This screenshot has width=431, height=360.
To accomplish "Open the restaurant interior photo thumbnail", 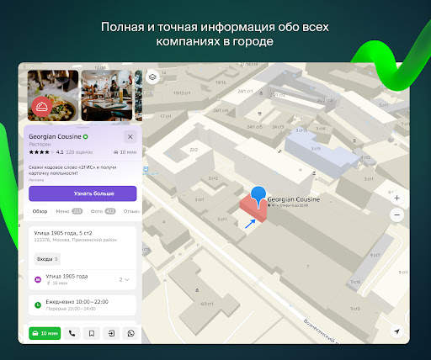I will point(107,95).
